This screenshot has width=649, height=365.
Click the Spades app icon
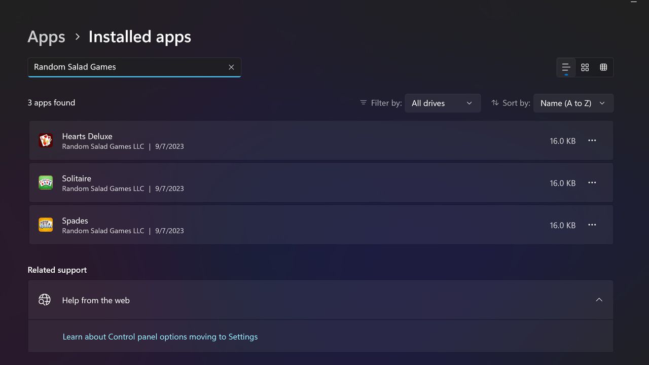46,225
